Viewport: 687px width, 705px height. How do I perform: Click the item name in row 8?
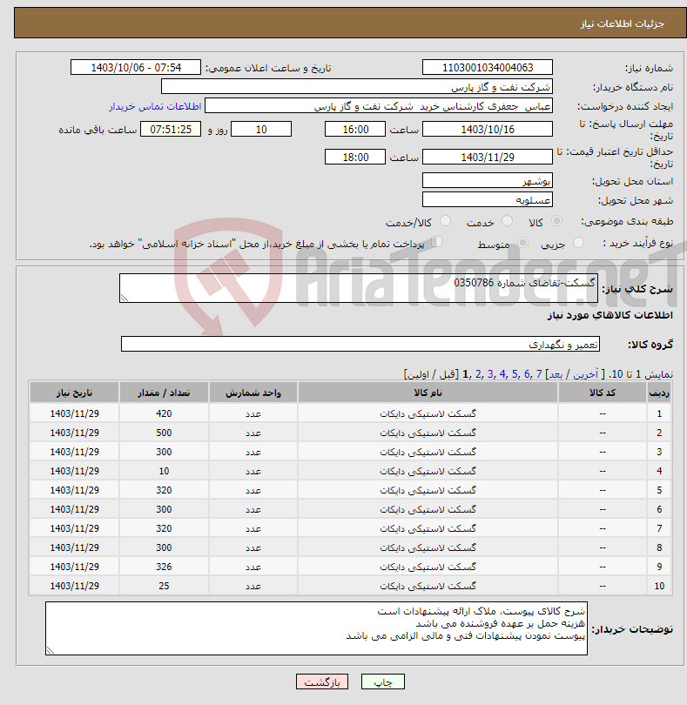click(x=428, y=547)
